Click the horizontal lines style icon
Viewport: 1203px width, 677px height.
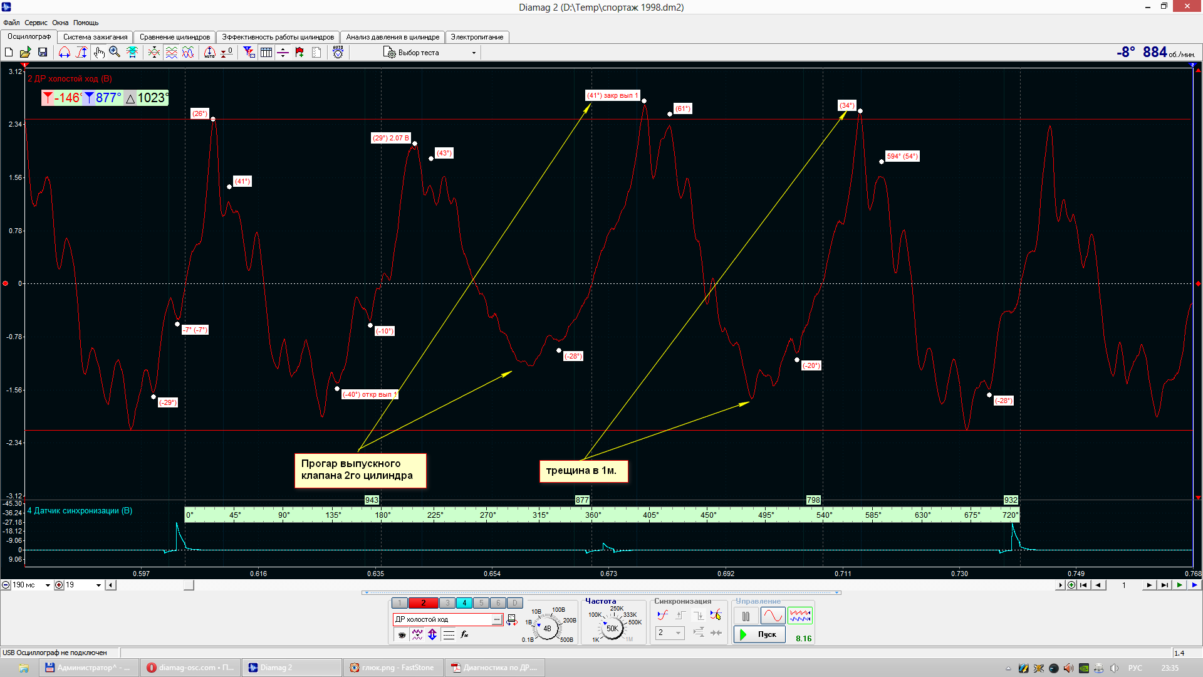tap(449, 635)
